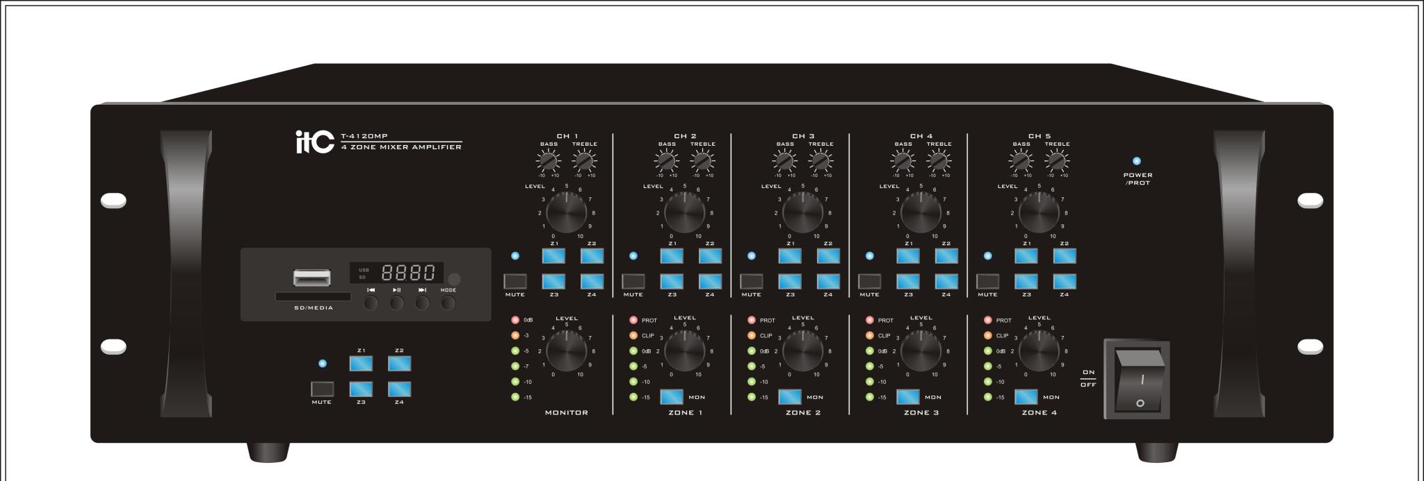1424x481 pixels.
Task: Click the MONITOR LEVEL knob
Action: tap(567, 350)
